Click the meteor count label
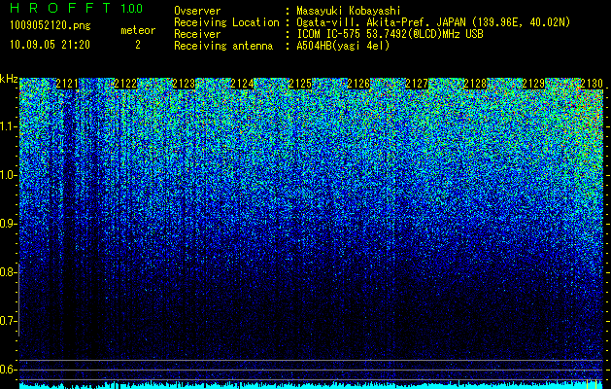Viewport: 611px width, 389px height. click(x=138, y=30)
